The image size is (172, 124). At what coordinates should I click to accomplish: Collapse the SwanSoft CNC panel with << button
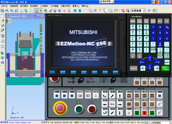9,21
